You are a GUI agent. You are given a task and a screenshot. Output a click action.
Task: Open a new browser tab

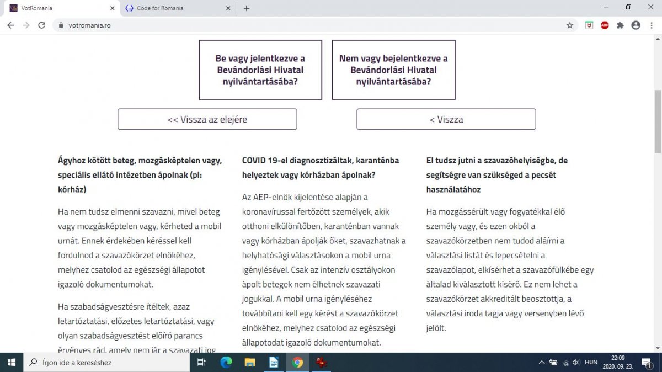point(247,8)
